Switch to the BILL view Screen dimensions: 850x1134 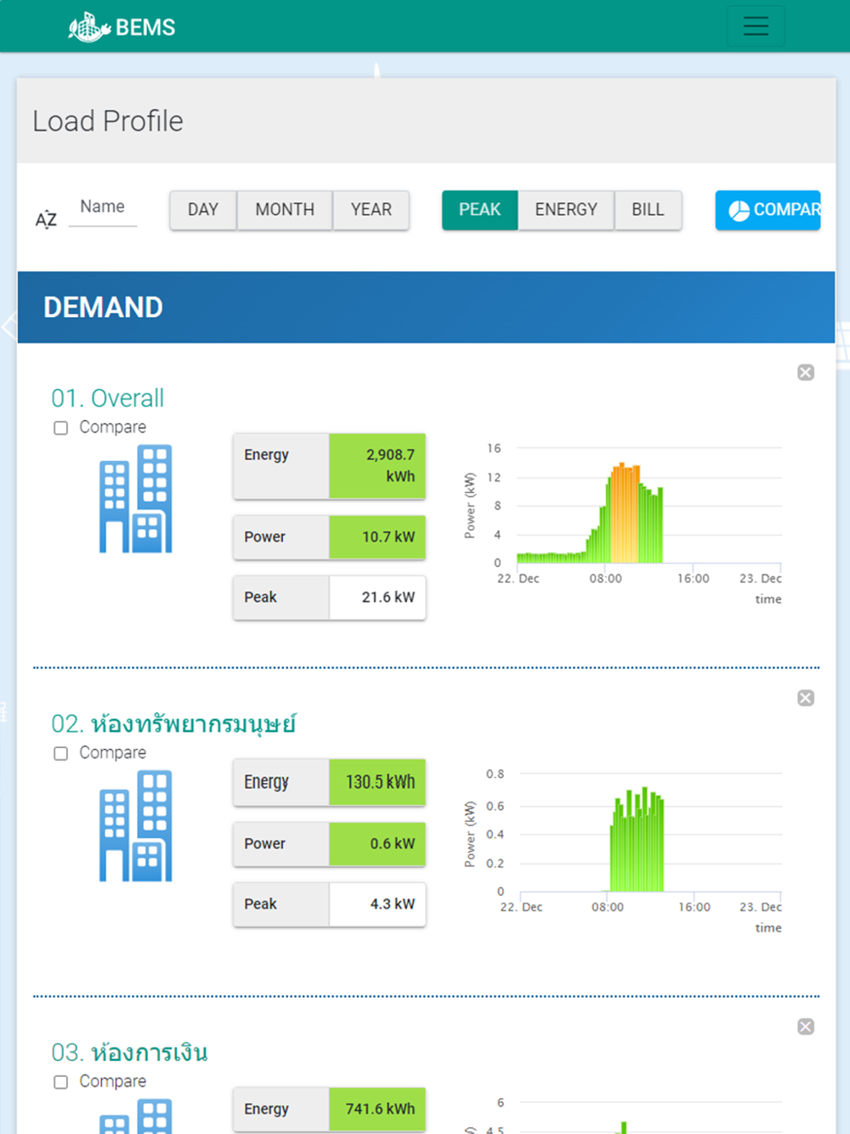[648, 210]
